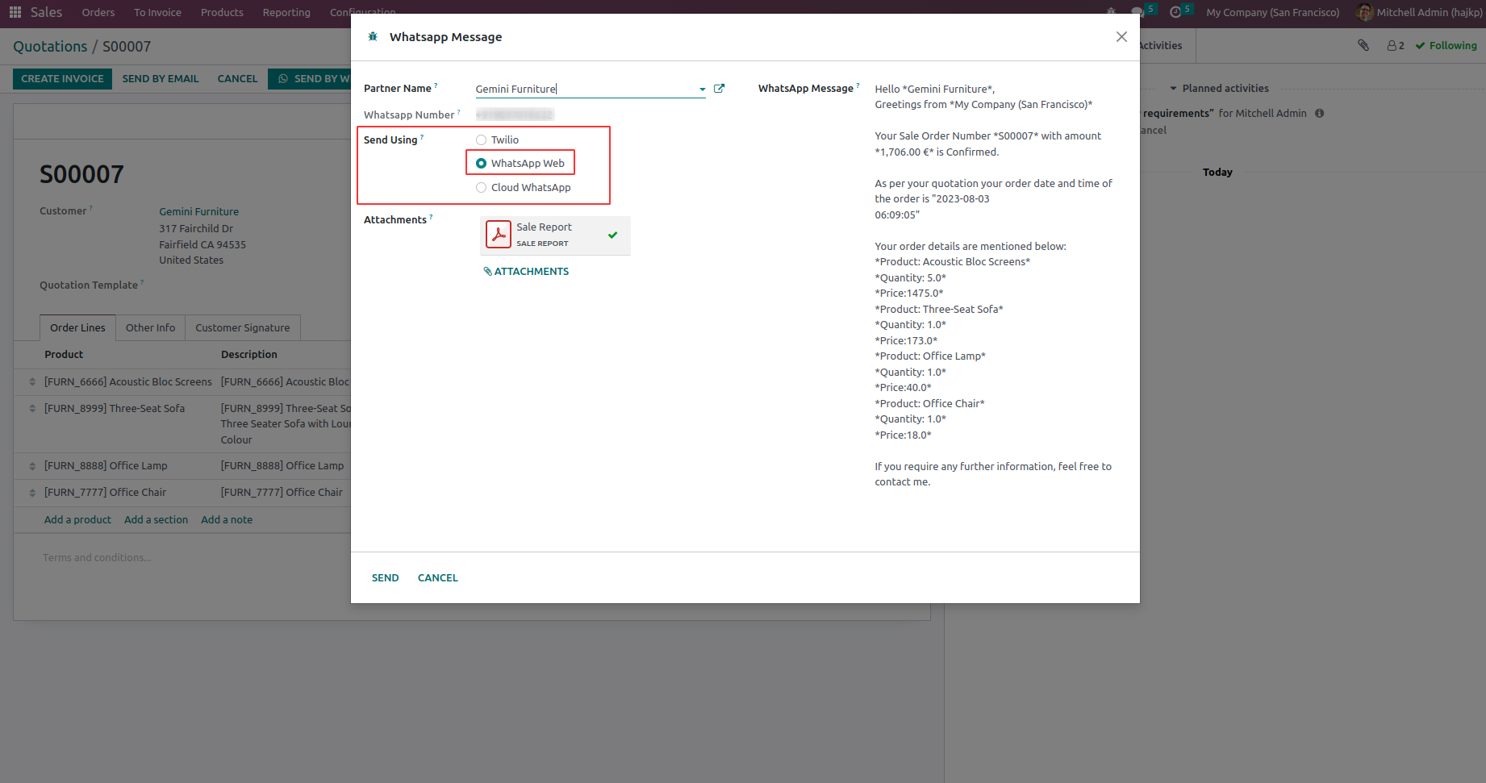Screen dimensions: 1486x783
Task: Click CANCEL in the dialog footer
Action: (438, 578)
